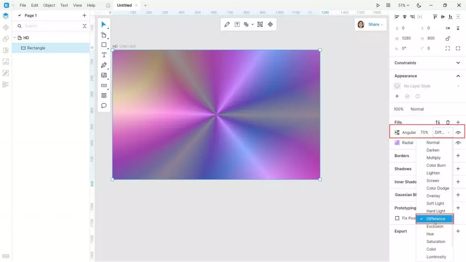466x262 pixels.
Task: Click the Edit pencil icon in top toolbar
Action: [x=227, y=25]
